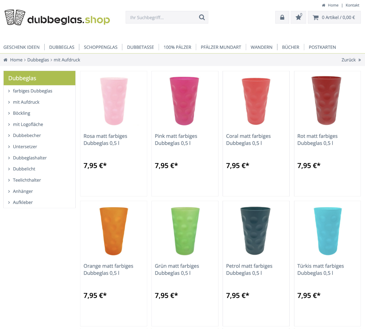365x329 pixels.
Task: Open the wishlist star icon
Action: point(299,17)
